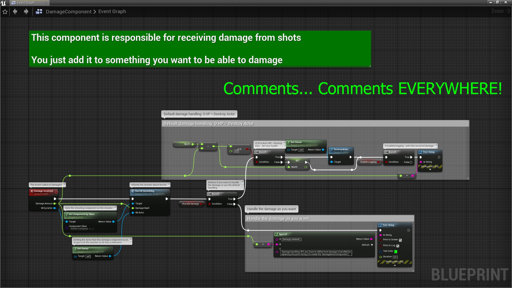Click the favorites star icon in the toolbar
Viewport: 512px width, 288px height.
(5, 12)
